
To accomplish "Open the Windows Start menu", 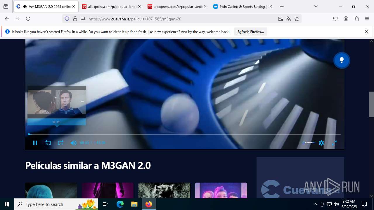I will pos(7,204).
